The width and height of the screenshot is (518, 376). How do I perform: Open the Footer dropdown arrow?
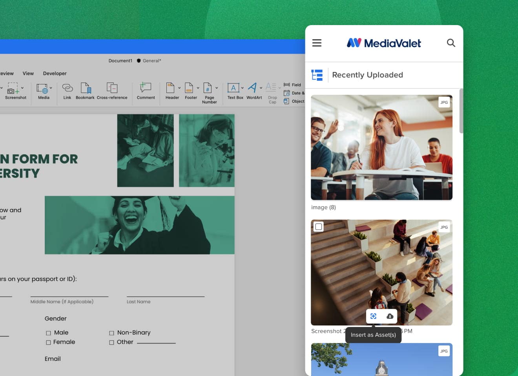point(198,88)
